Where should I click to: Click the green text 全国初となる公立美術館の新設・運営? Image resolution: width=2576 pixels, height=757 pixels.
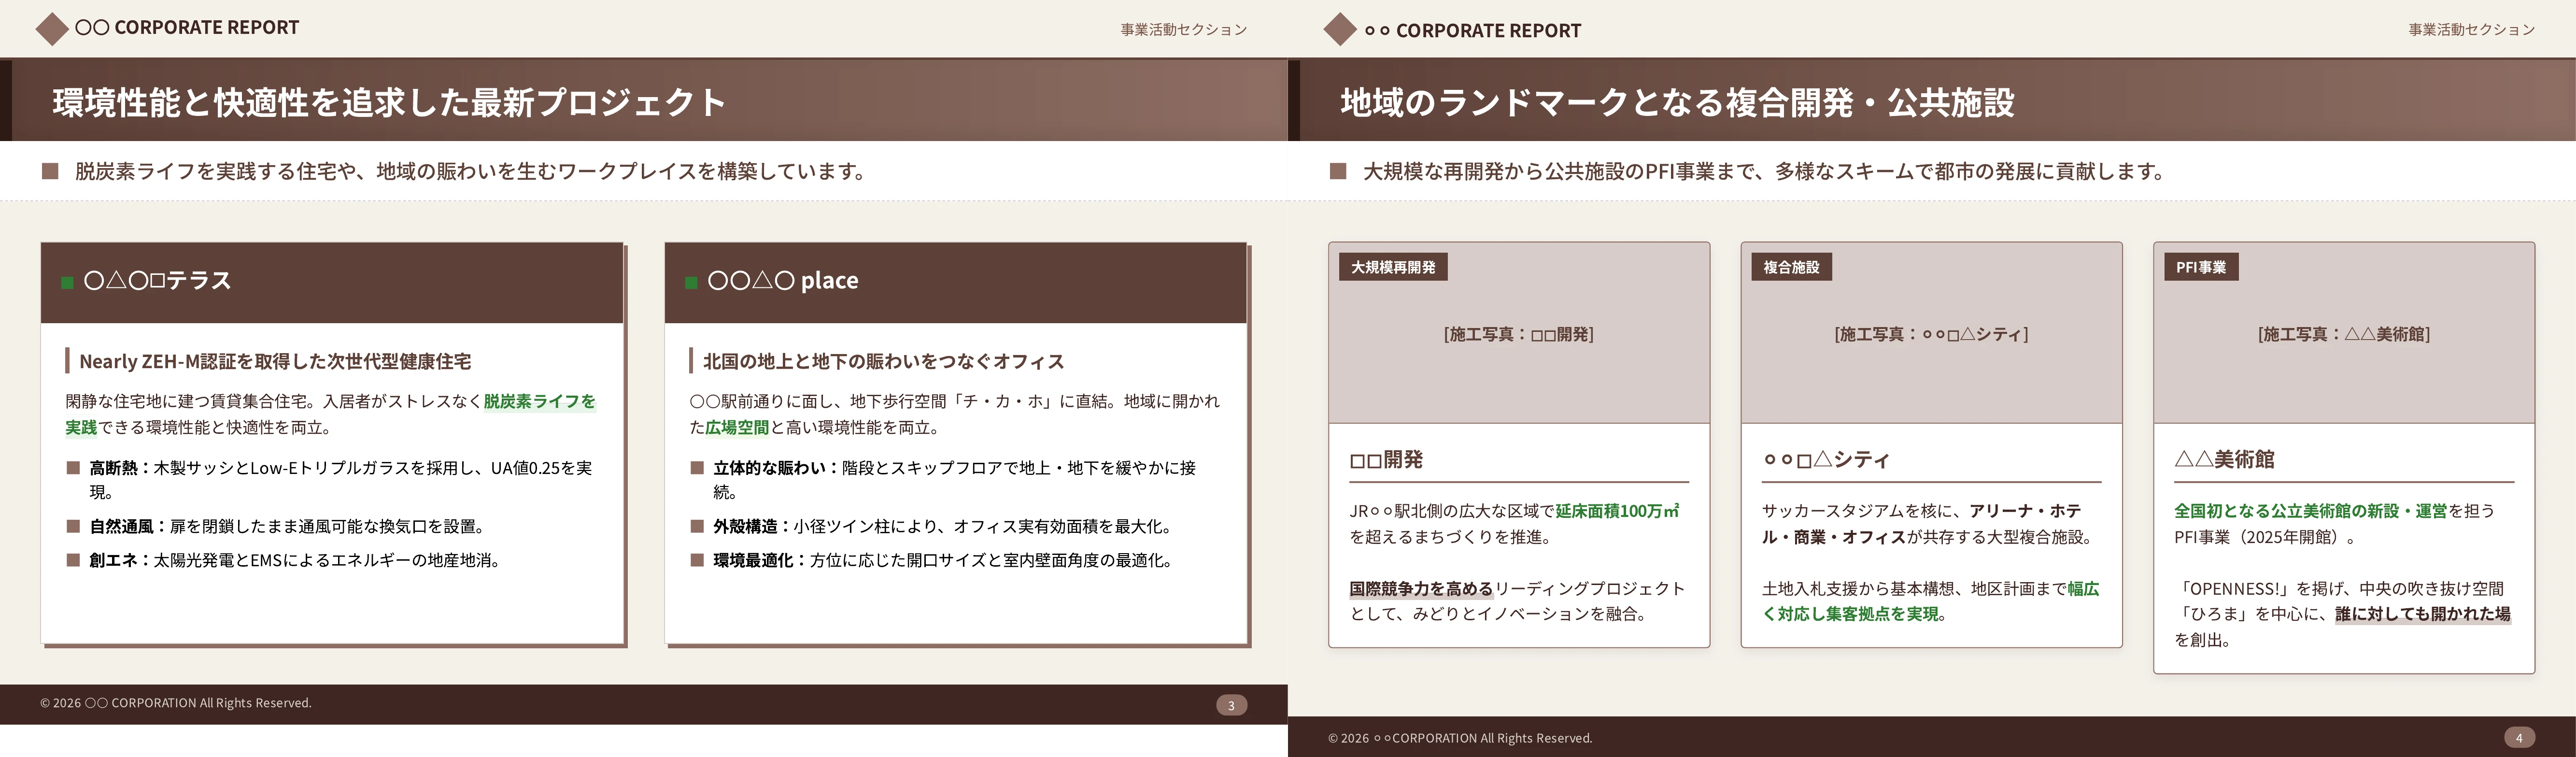2310,511
